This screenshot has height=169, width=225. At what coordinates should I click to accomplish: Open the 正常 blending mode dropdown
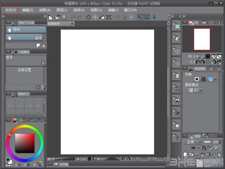tap(193, 142)
